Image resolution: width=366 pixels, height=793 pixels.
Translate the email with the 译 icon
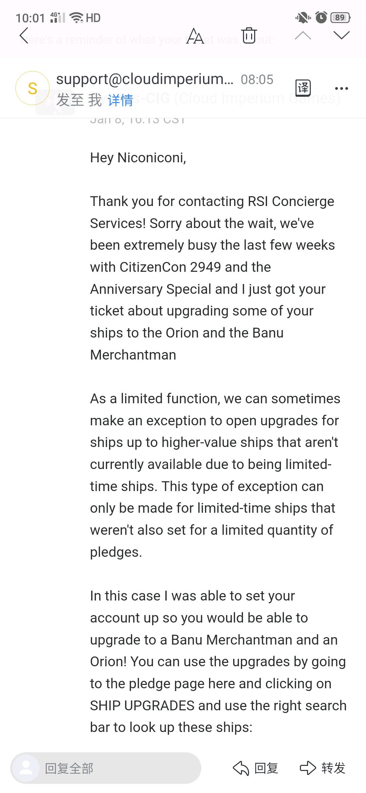tap(303, 88)
